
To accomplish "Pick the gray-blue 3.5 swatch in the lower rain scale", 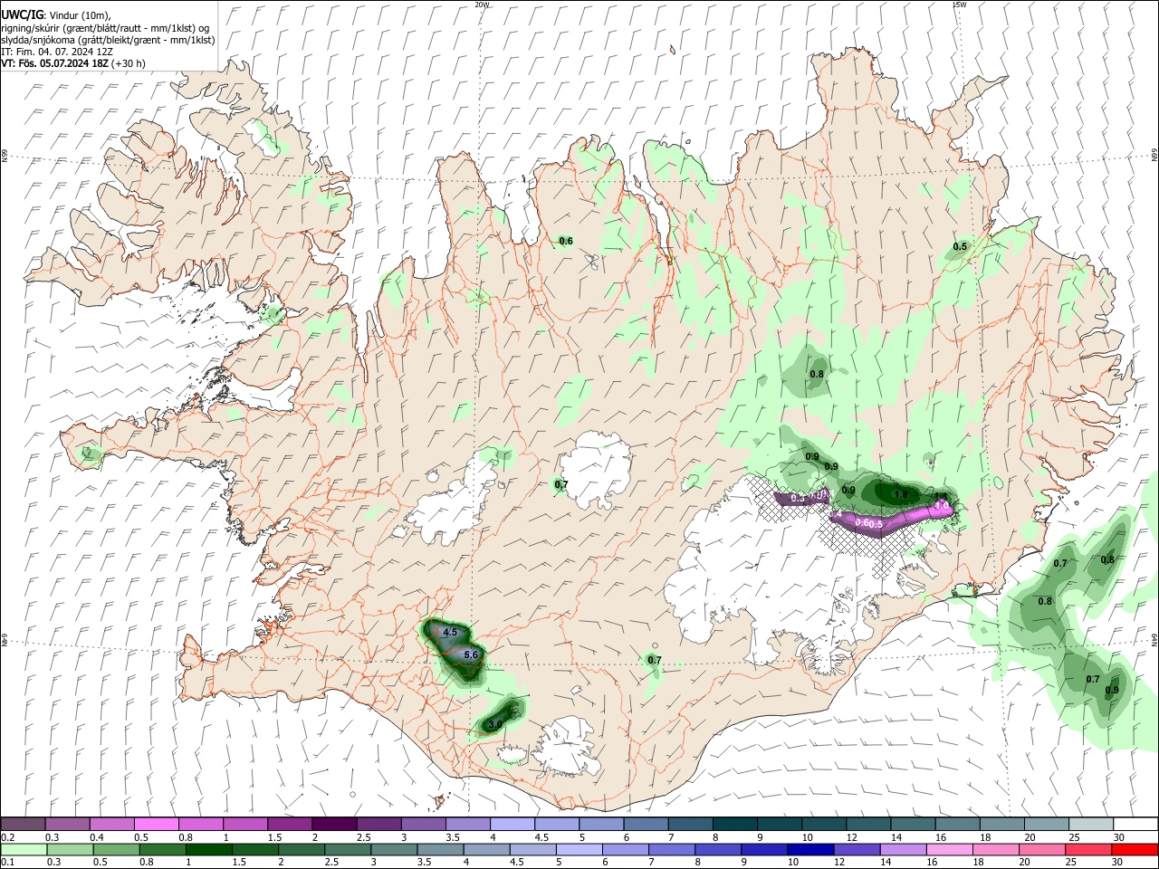I will click(440, 849).
